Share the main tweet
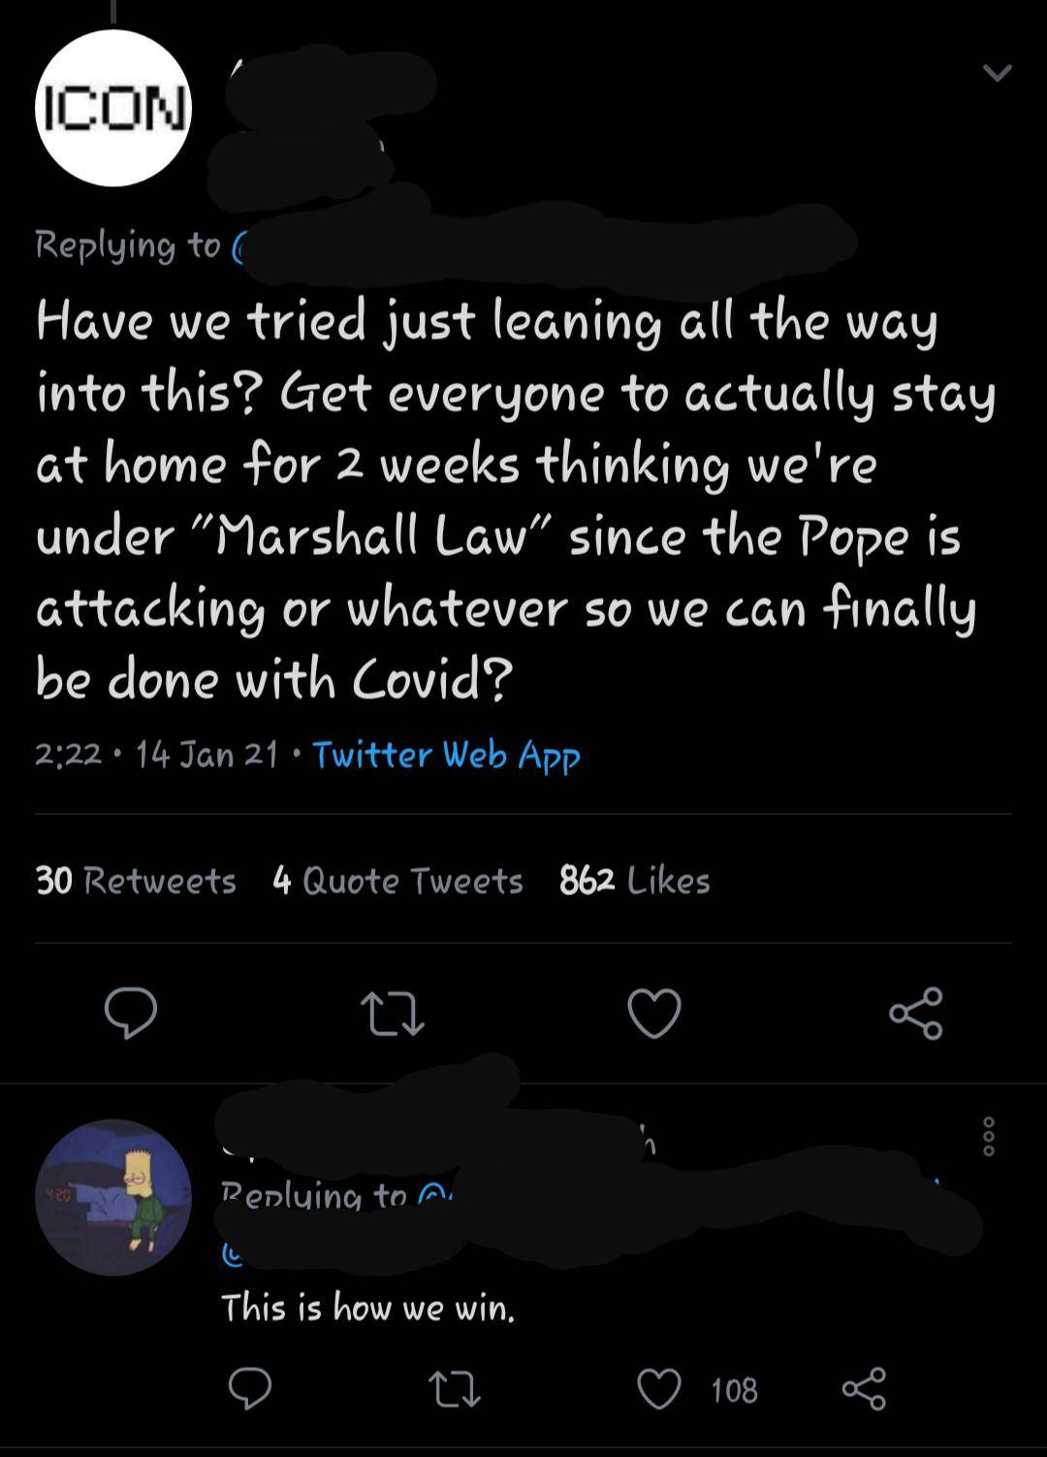1047x1457 pixels. point(915,1013)
